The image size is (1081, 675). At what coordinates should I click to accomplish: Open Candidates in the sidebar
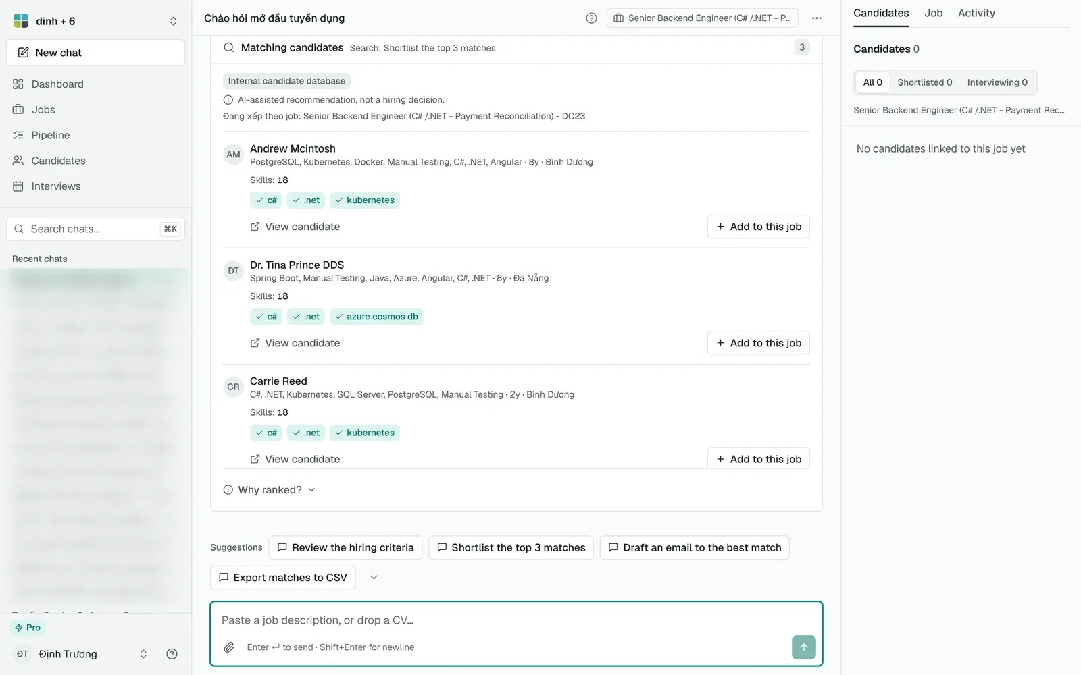click(x=96, y=161)
